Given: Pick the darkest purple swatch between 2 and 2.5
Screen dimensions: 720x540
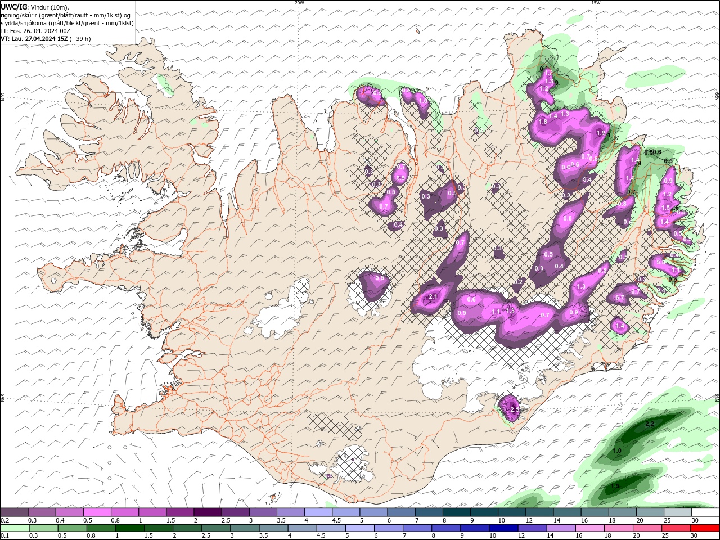Looking at the screenshot, I should click(x=207, y=512).
